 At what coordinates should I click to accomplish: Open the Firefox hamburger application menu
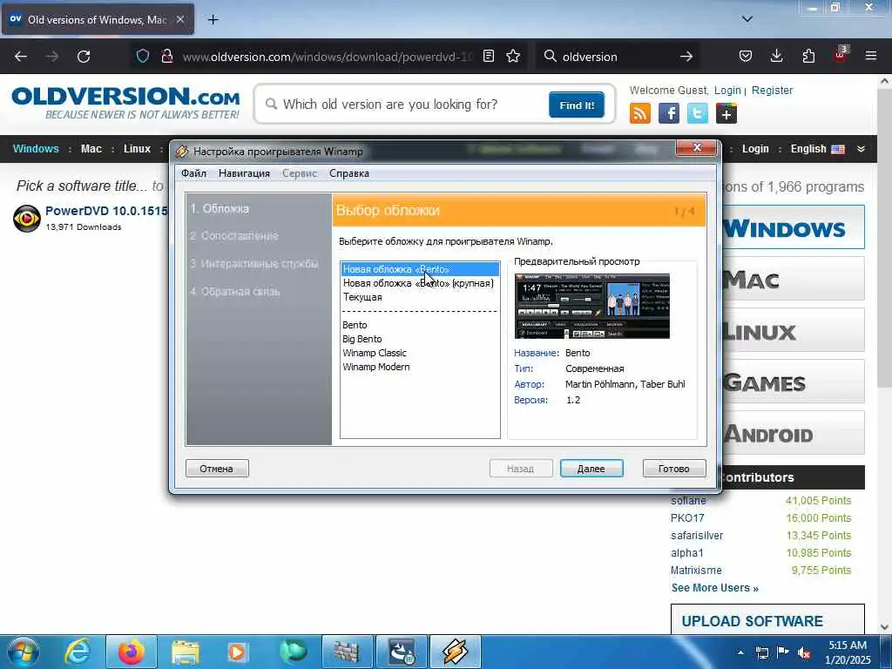click(871, 56)
